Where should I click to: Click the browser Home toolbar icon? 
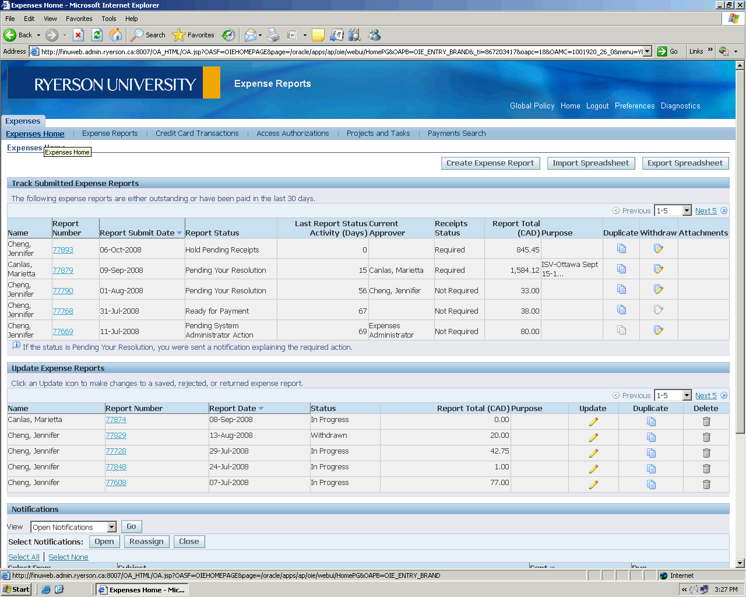[116, 35]
